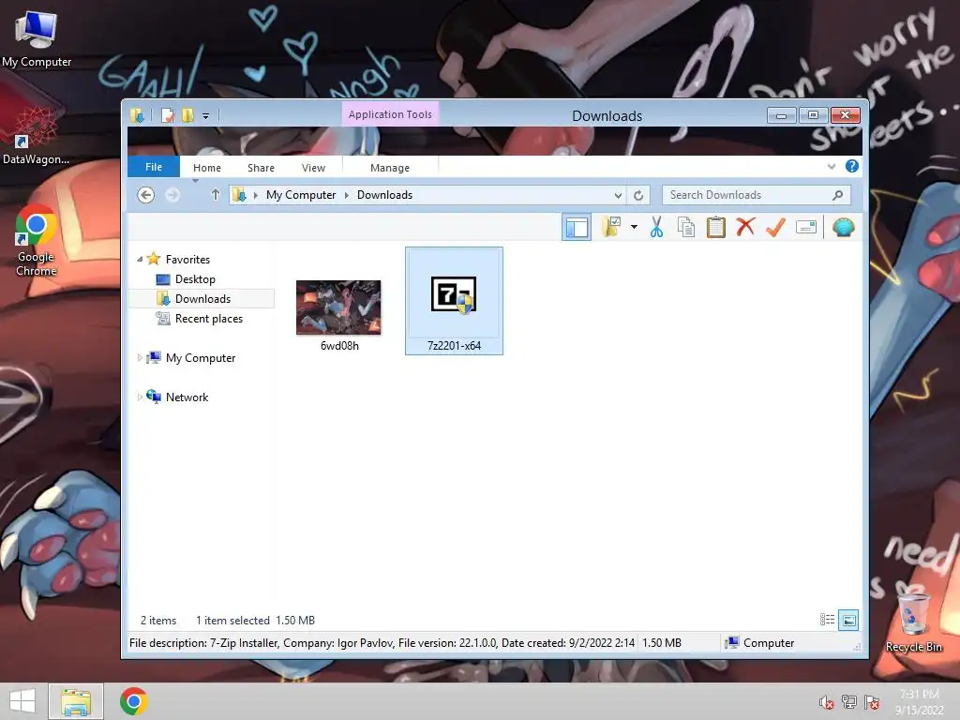960x720 pixels.
Task: Paste with the clipboard icon
Action: [x=715, y=227]
